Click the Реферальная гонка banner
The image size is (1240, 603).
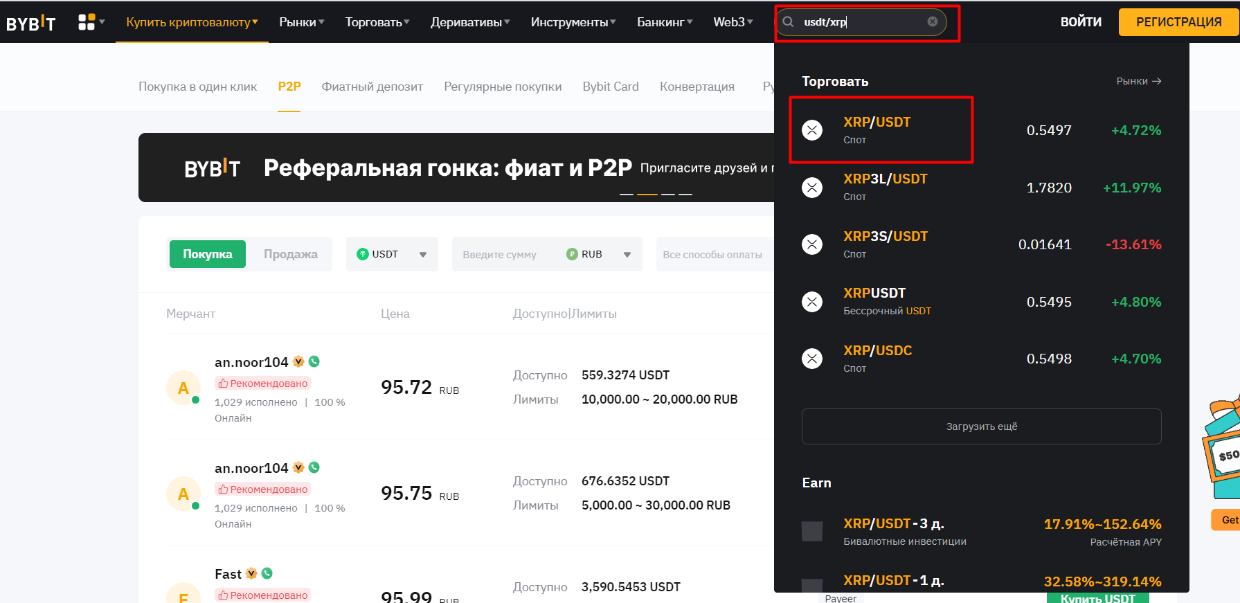456,168
